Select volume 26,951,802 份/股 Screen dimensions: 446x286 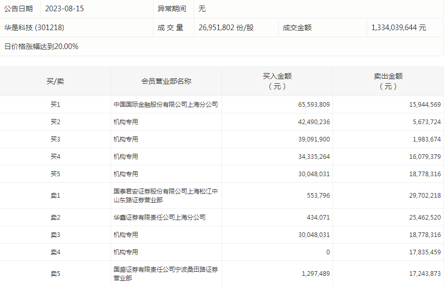(x=226, y=28)
